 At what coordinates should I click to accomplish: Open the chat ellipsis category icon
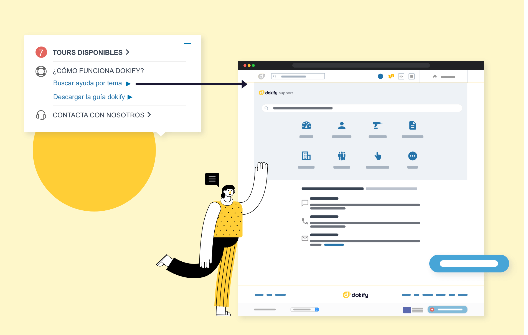click(413, 156)
